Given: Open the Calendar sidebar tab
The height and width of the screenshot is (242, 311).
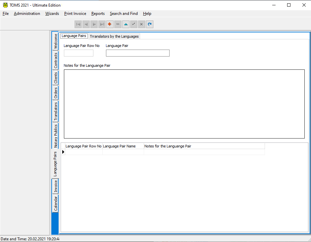Looking at the screenshot, I should coord(55,202).
